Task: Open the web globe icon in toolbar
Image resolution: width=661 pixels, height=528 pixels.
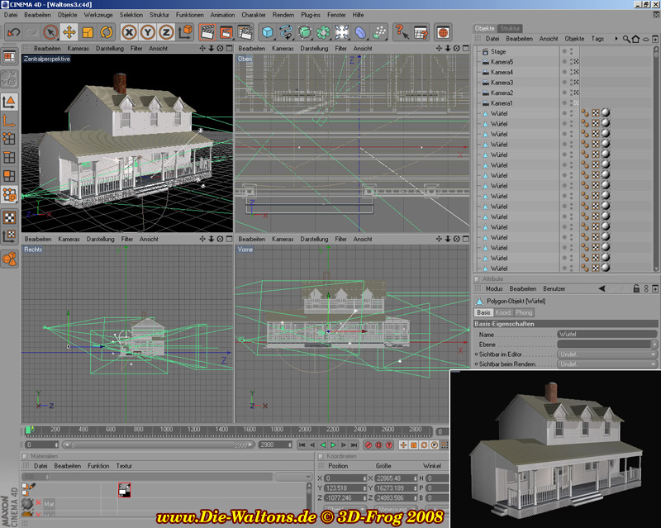Action: (443, 32)
